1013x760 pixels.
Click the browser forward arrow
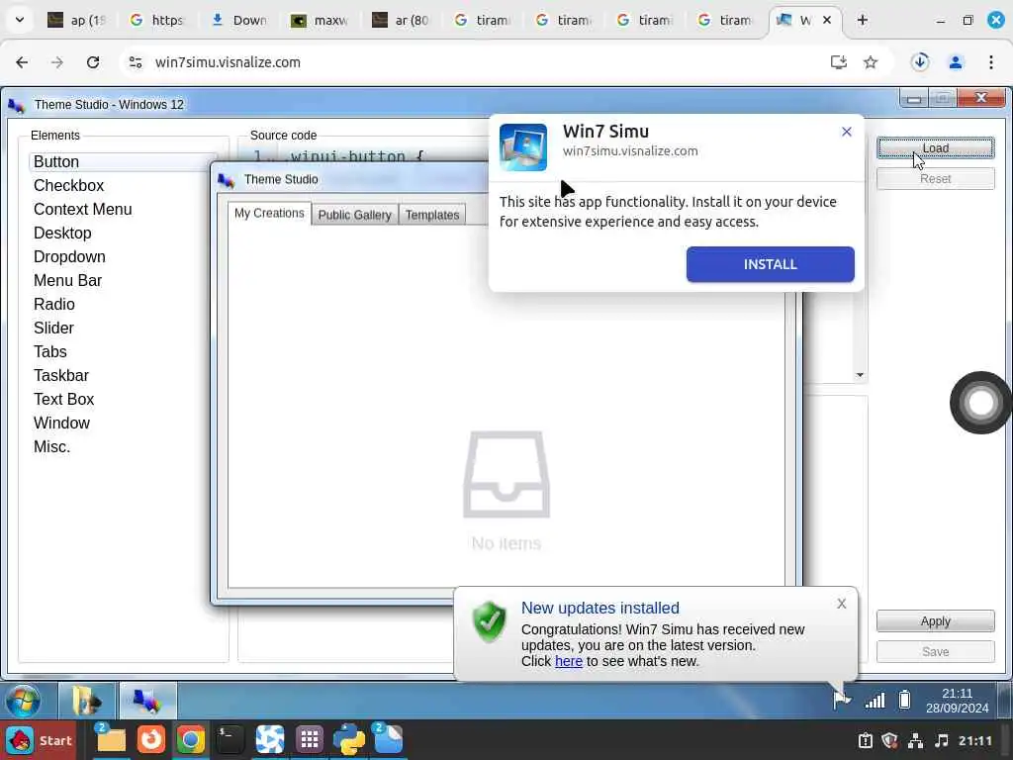tap(57, 62)
